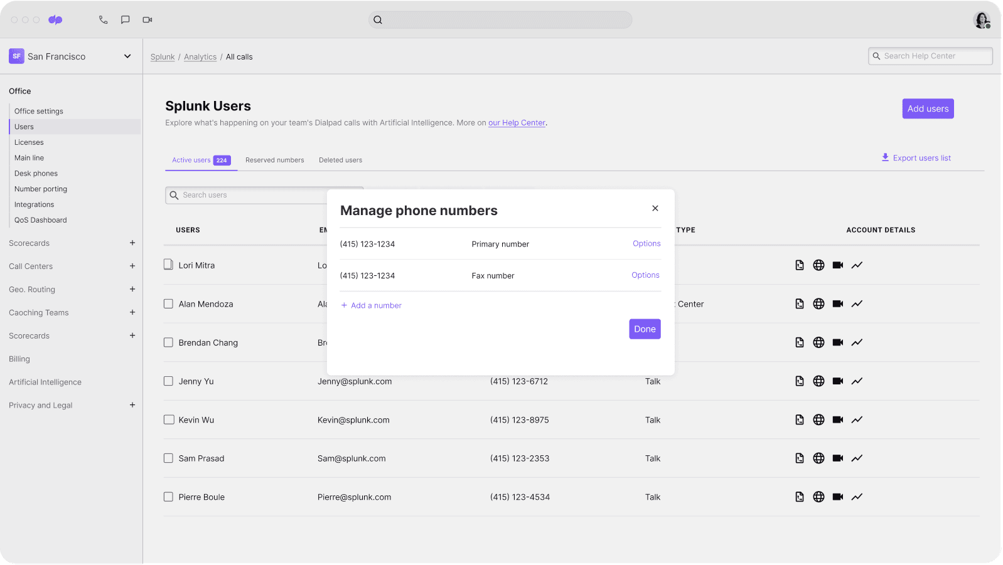1003x565 pixels.
Task: Switch to the Reserved numbers tab
Action: tap(275, 160)
